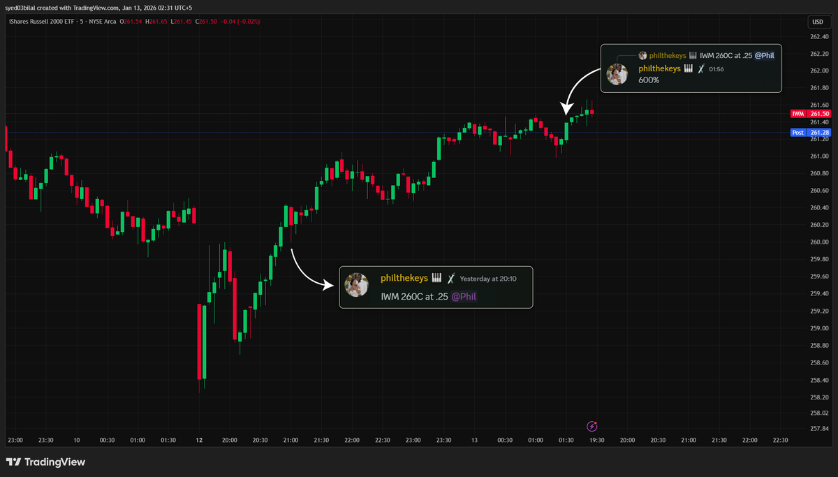838x477 pixels.
Task: Click the change value −0.04 (−0.02%)
Action: point(241,22)
